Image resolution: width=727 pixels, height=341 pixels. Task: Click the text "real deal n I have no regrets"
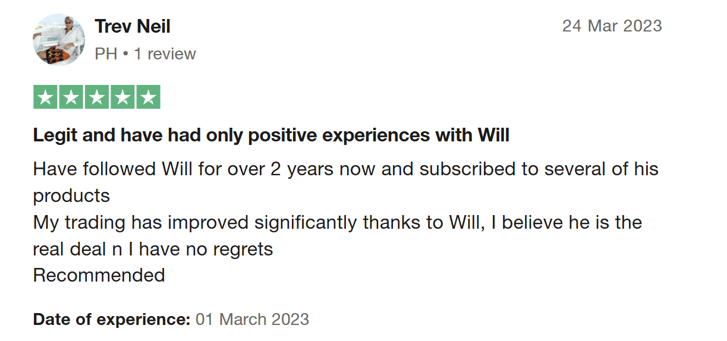153,249
